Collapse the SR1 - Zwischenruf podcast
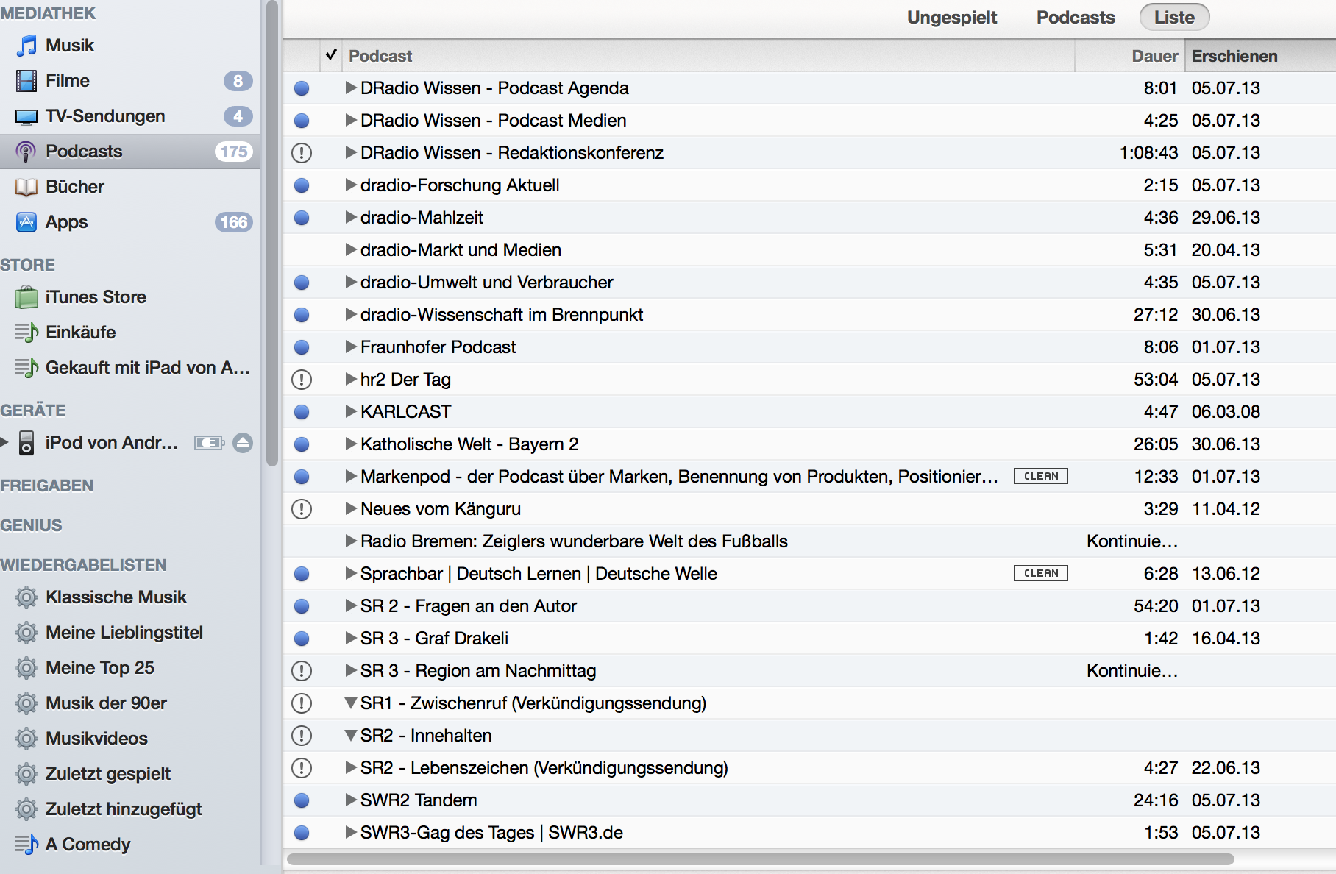Image resolution: width=1336 pixels, height=874 pixels. (351, 703)
